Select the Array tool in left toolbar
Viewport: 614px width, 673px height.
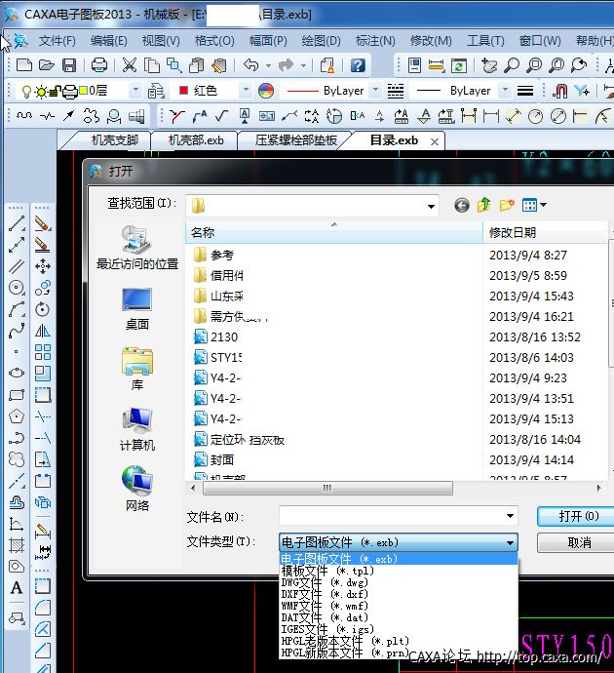(x=42, y=352)
